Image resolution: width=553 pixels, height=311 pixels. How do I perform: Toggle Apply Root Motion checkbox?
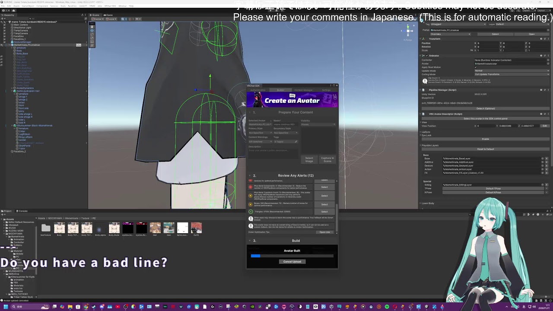coord(476,67)
